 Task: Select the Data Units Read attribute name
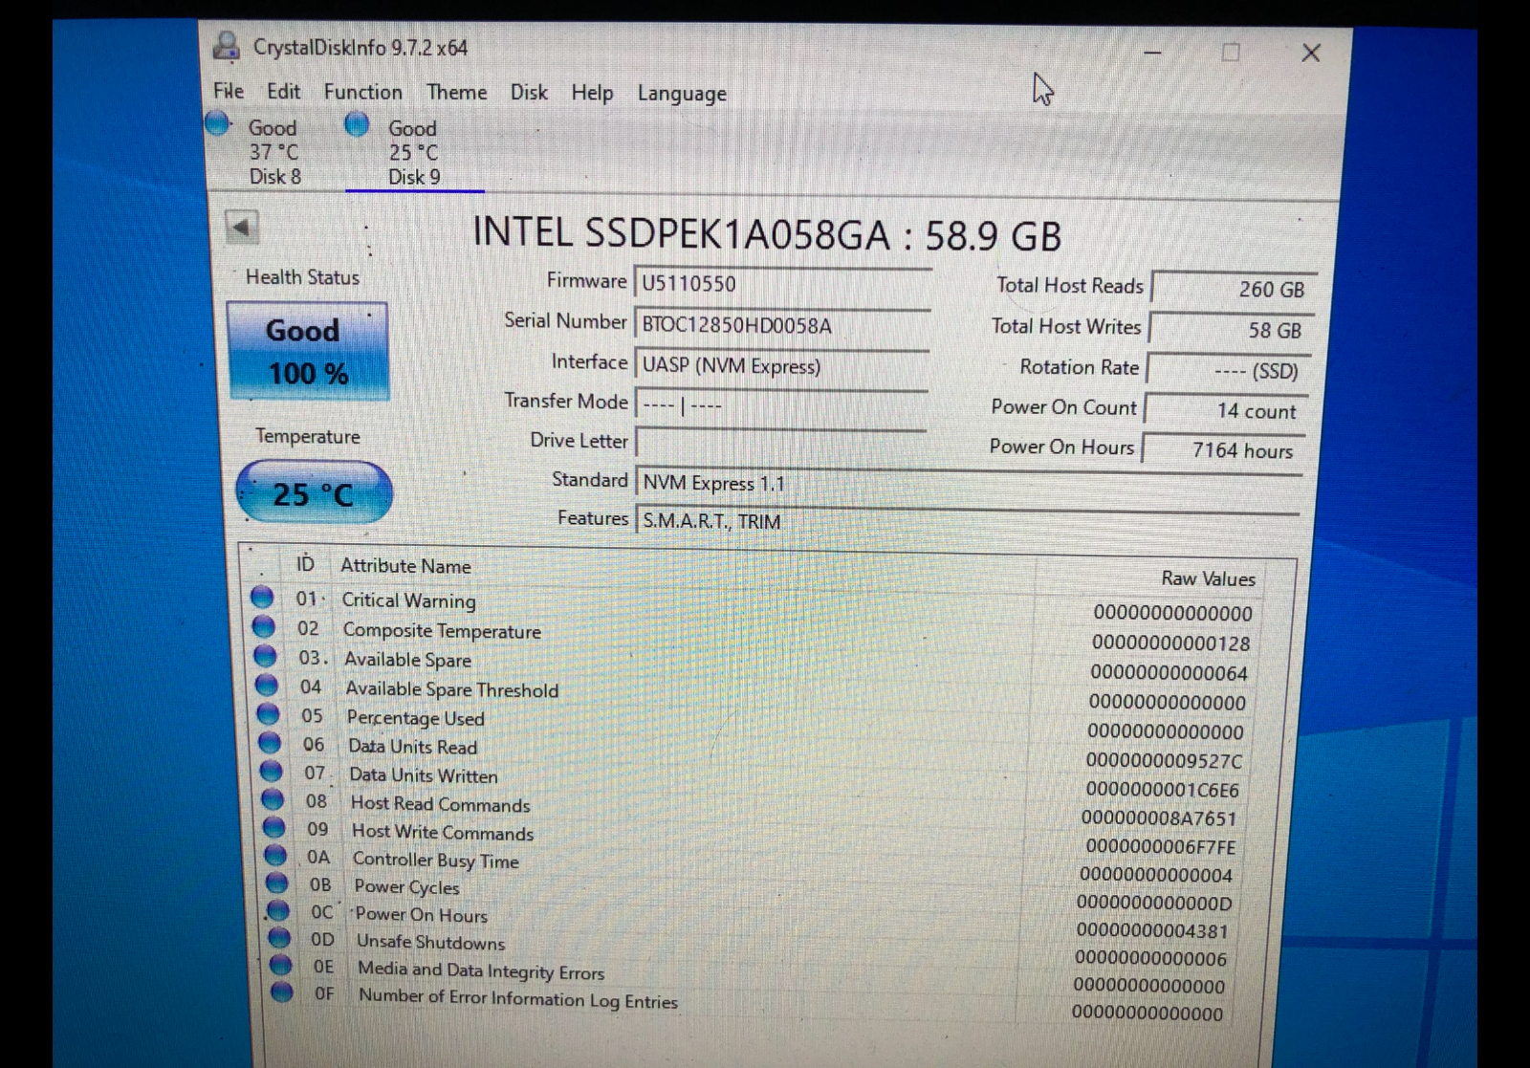pos(412,747)
